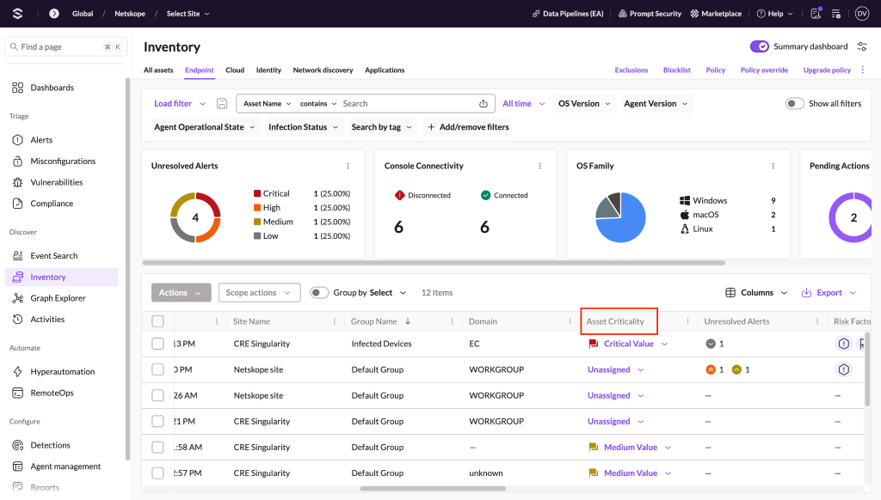
Task: Switch to the Cloud tab
Action: click(x=235, y=70)
